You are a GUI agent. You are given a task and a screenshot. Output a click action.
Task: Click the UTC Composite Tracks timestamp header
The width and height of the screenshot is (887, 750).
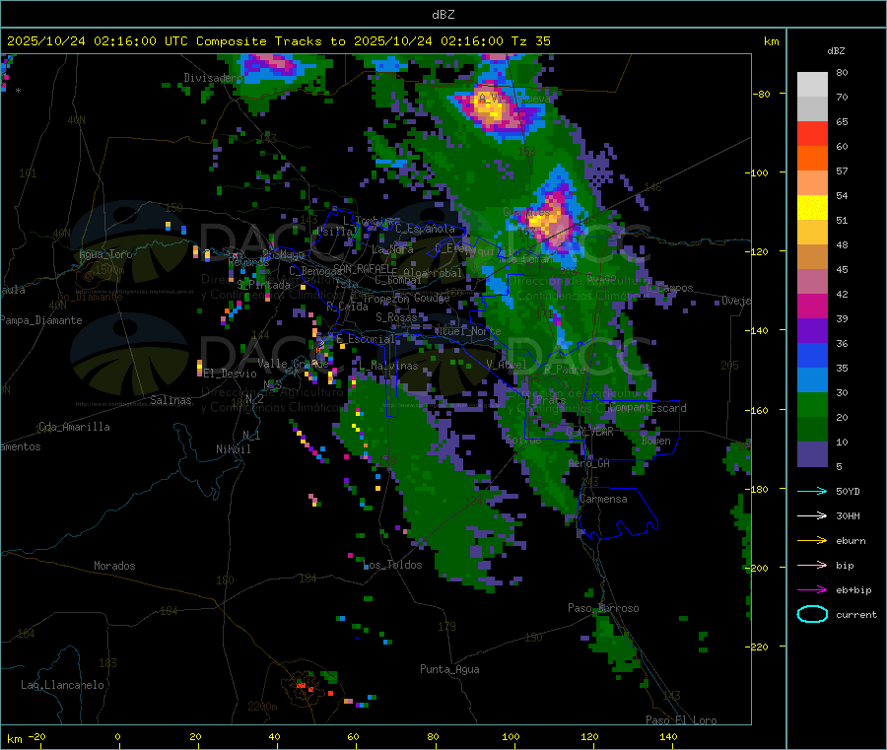pyautogui.click(x=279, y=41)
